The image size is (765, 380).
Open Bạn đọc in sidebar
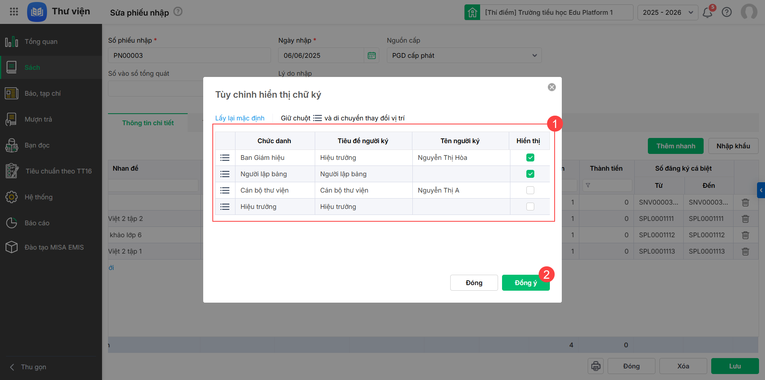(x=51, y=145)
